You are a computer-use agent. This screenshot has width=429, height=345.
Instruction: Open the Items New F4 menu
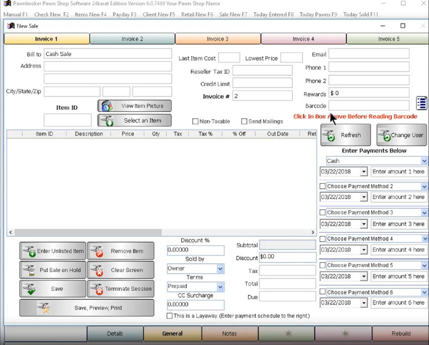(91, 14)
